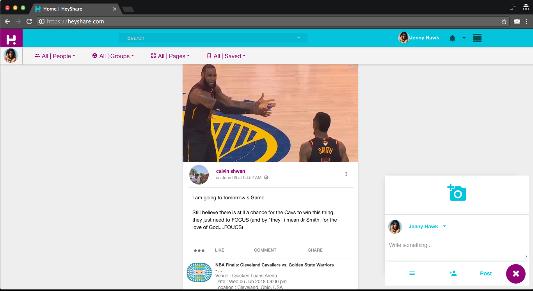Close the composer with the purple X button
Screen dimensions: 533x291
(x=515, y=273)
